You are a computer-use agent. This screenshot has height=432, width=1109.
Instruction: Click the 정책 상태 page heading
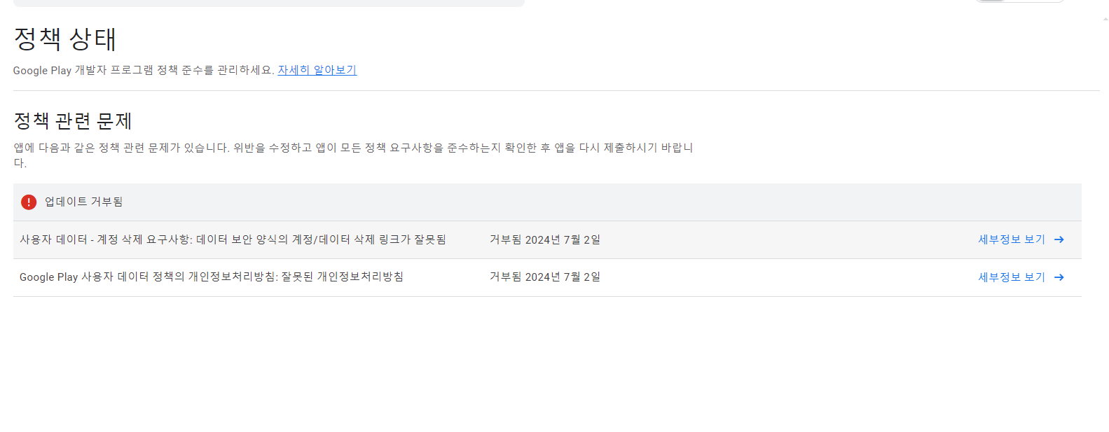65,39
